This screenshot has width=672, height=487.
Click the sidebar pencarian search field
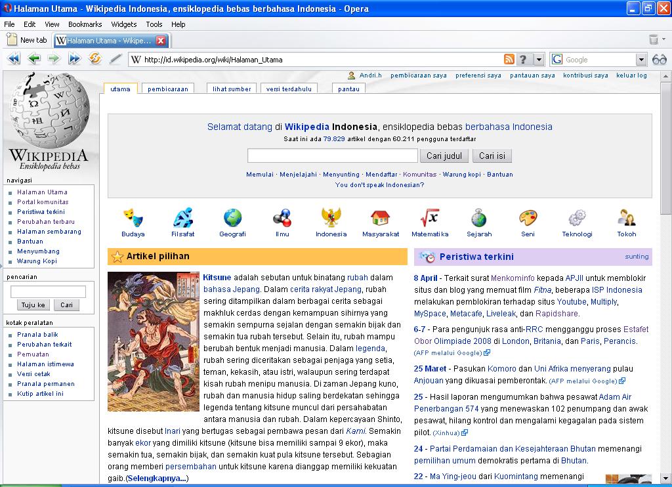(48, 291)
